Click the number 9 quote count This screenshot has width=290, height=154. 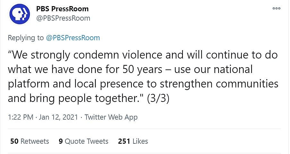(x=61, y=141)
